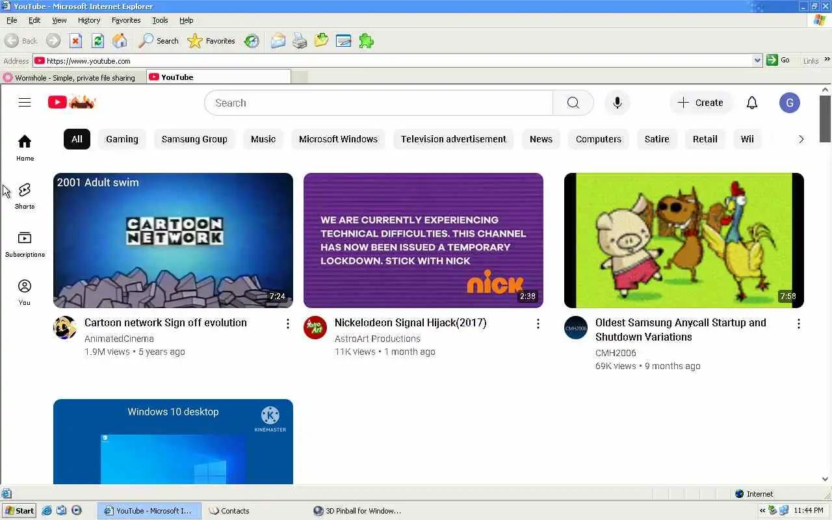Open the File menu

click(x=12, y=20)
